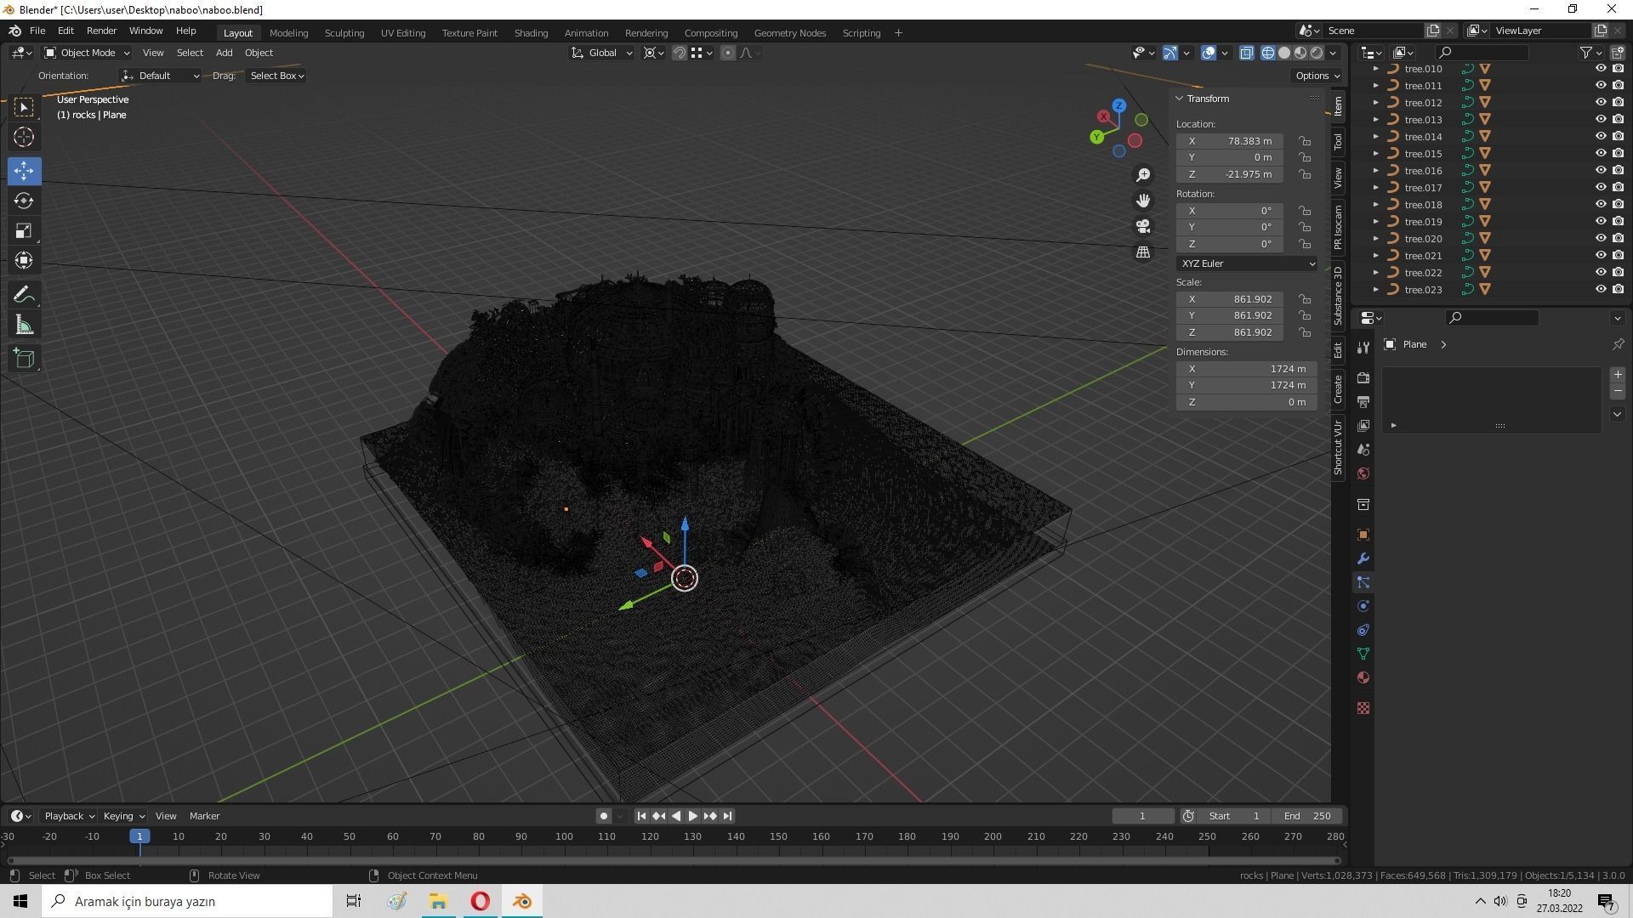Toggle X-ray display in header
This screenshot has width=1633, height=918.
[x=1246, y=53]
